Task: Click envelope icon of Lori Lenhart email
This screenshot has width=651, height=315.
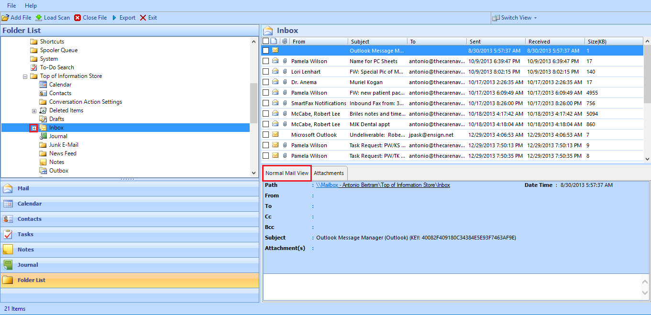Action: (276, 72)
